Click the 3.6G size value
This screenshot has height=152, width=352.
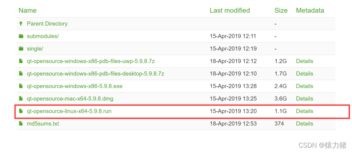[x=280, y=99]
